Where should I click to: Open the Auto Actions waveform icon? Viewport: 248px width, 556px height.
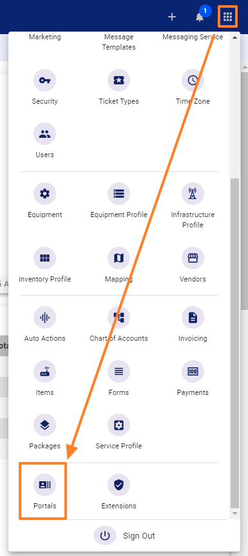click(44, 318)
